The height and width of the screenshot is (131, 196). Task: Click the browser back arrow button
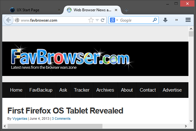point(8,20)
